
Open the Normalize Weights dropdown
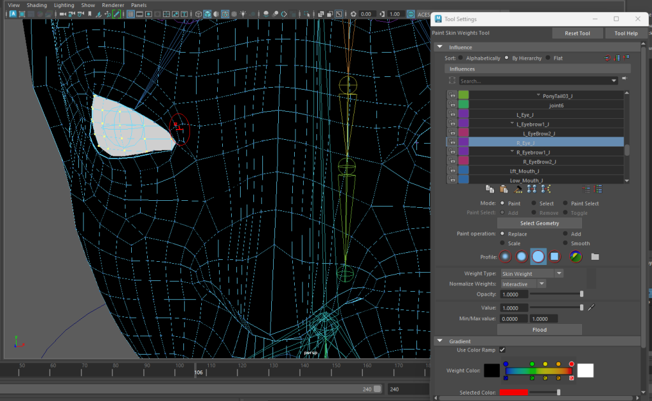point(523,284)
